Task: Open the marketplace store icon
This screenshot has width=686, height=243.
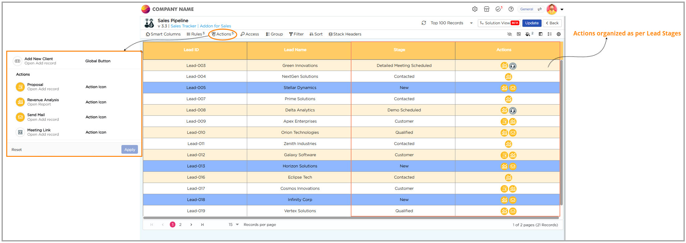Action: pos(487,9)
